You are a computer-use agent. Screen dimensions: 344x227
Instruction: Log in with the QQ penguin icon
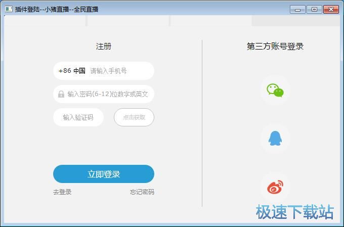[x=275, y=139]
